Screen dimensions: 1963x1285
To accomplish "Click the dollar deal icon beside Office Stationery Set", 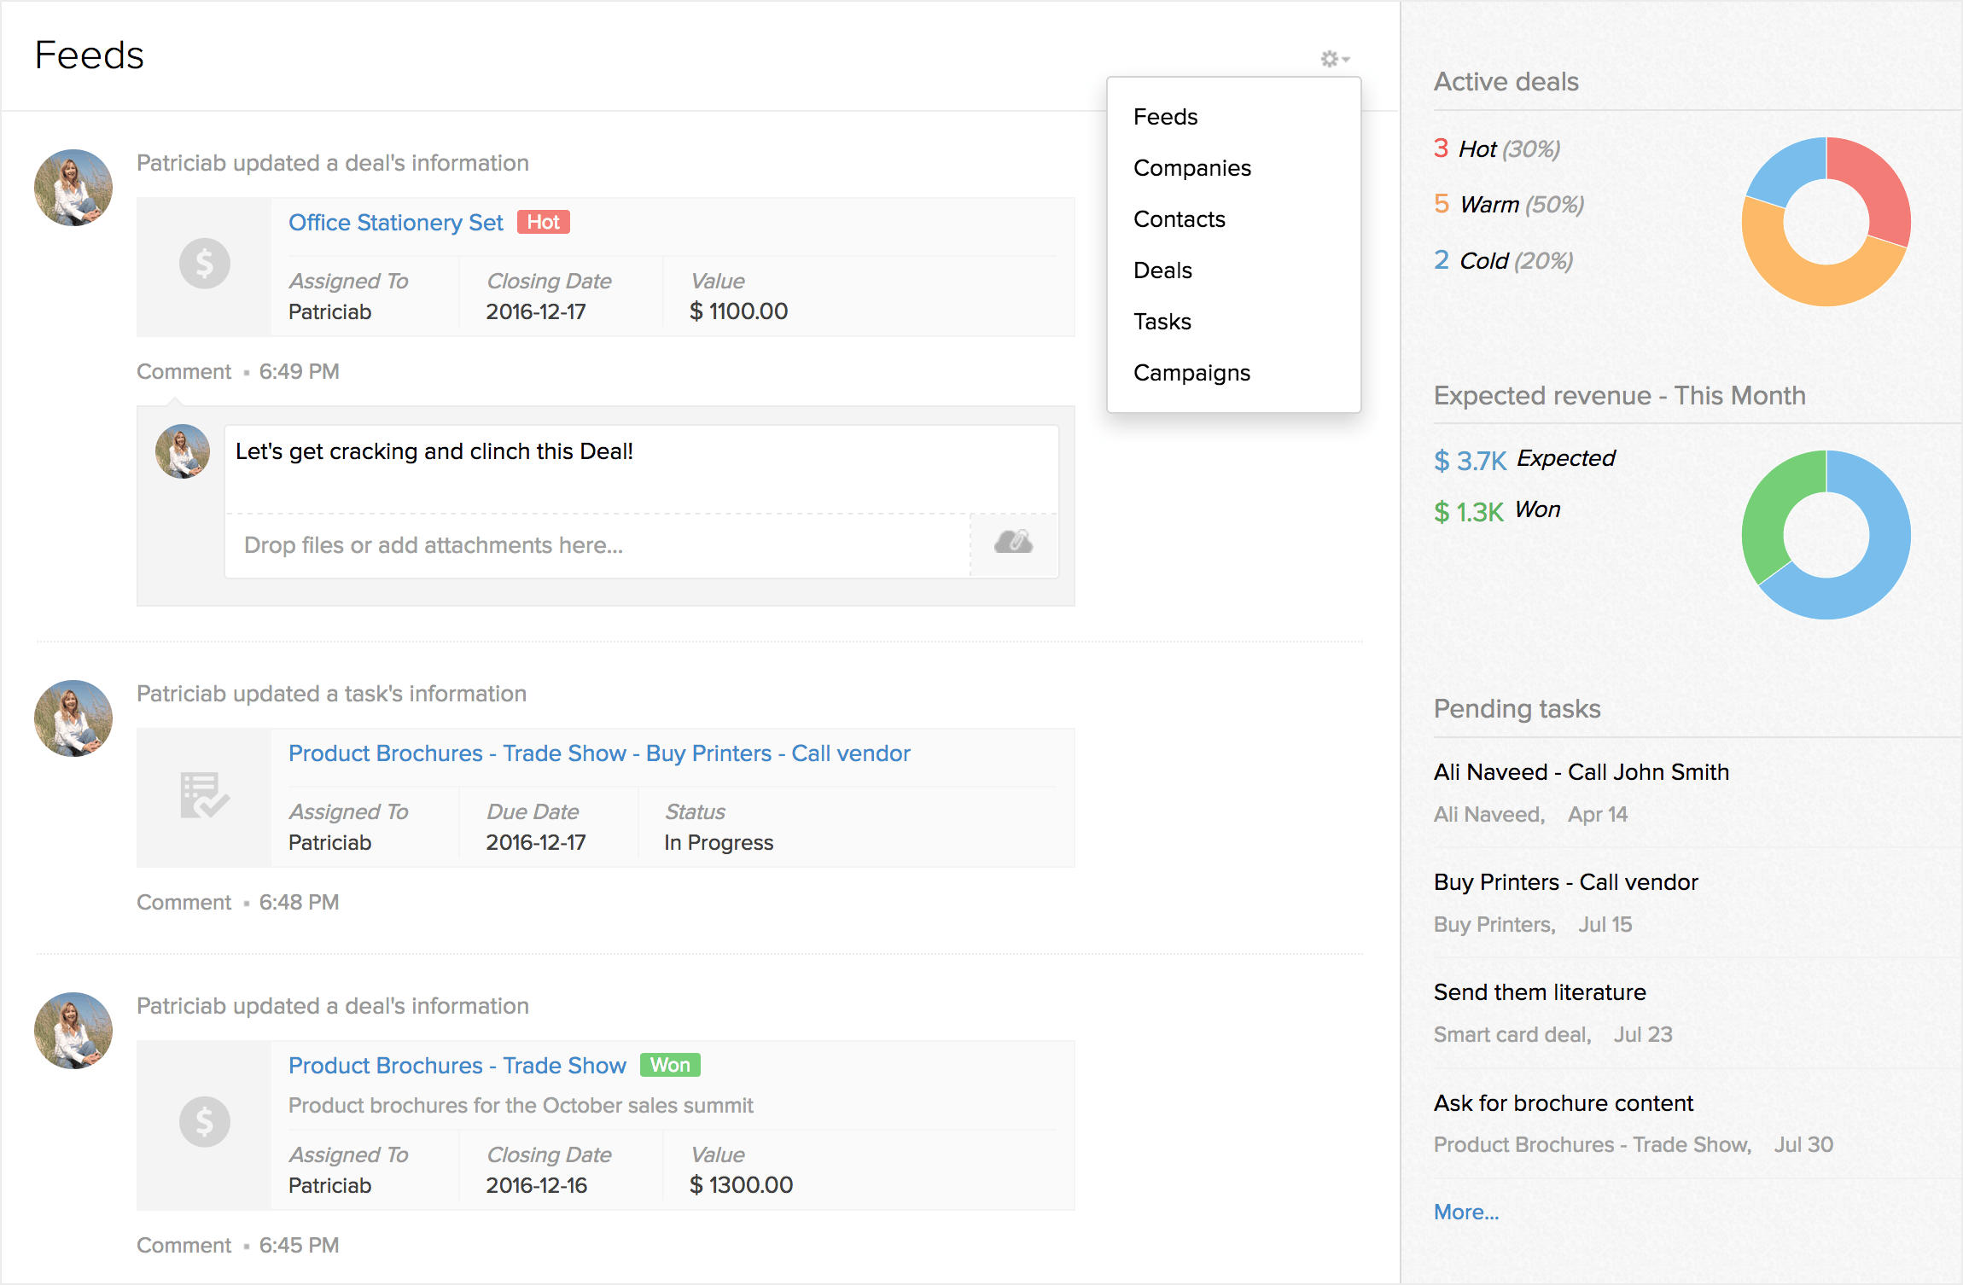I will coord(205,264).
